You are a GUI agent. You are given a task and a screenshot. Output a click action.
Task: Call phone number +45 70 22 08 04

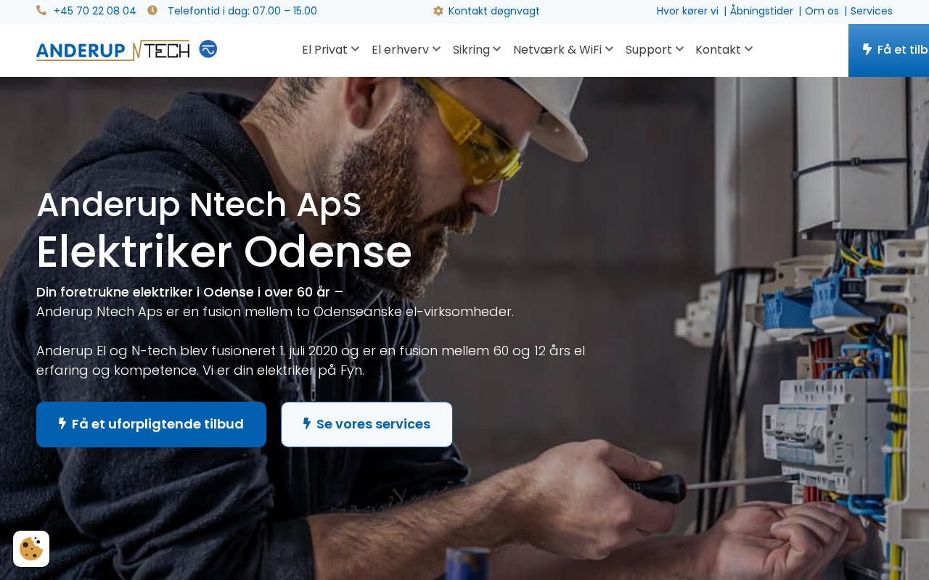point(94,11)
